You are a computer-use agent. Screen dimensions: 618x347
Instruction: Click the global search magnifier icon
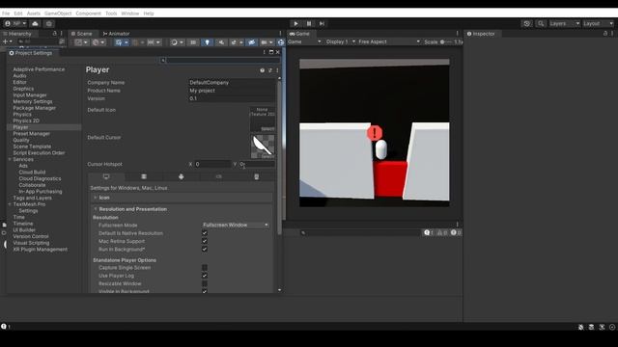tap(541, 23)
